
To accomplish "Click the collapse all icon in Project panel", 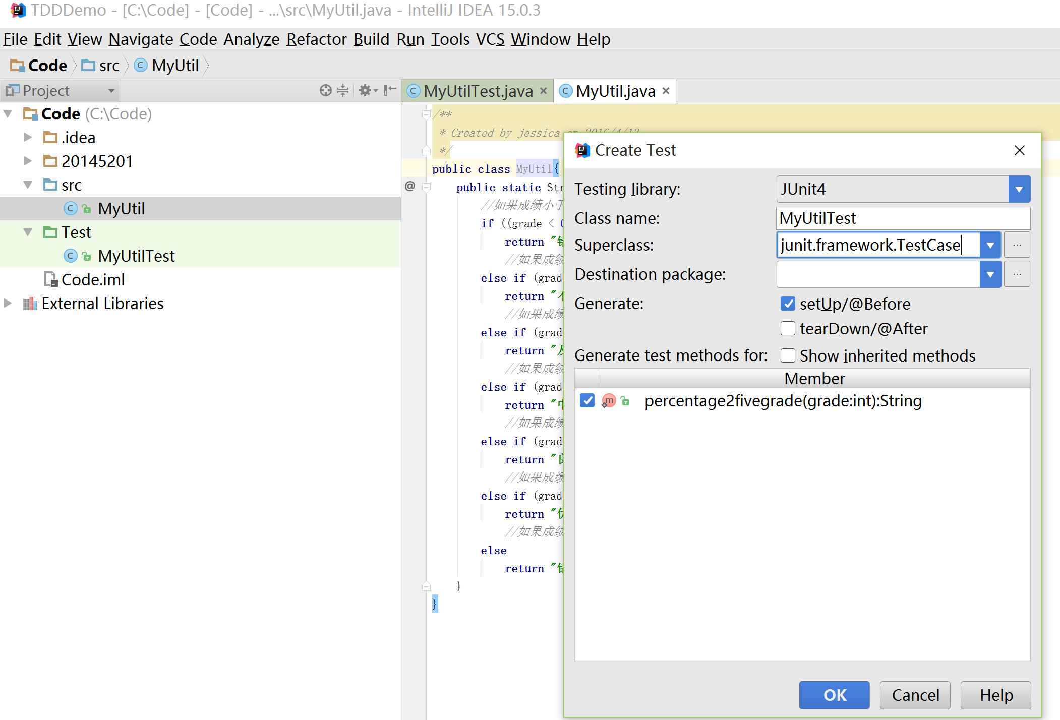I will click(x=343, y=90).
